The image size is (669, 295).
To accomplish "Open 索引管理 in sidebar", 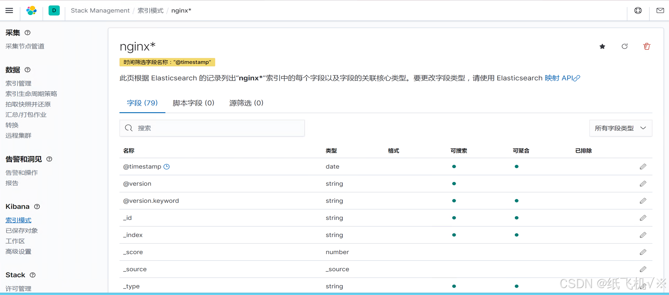I will (19, 83).
